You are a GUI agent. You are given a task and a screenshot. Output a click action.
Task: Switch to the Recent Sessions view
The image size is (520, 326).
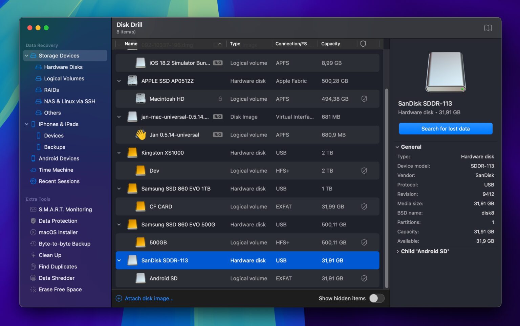[x=59, y=181]
